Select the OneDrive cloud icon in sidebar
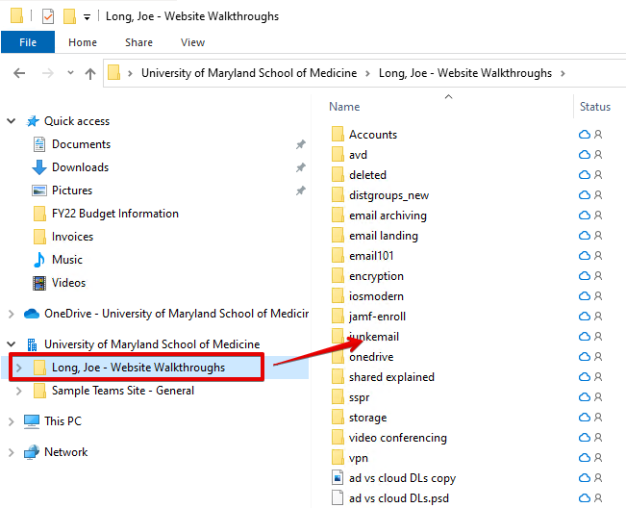The width and height of the screenshot is (626, 508). [x=31, y=314]
